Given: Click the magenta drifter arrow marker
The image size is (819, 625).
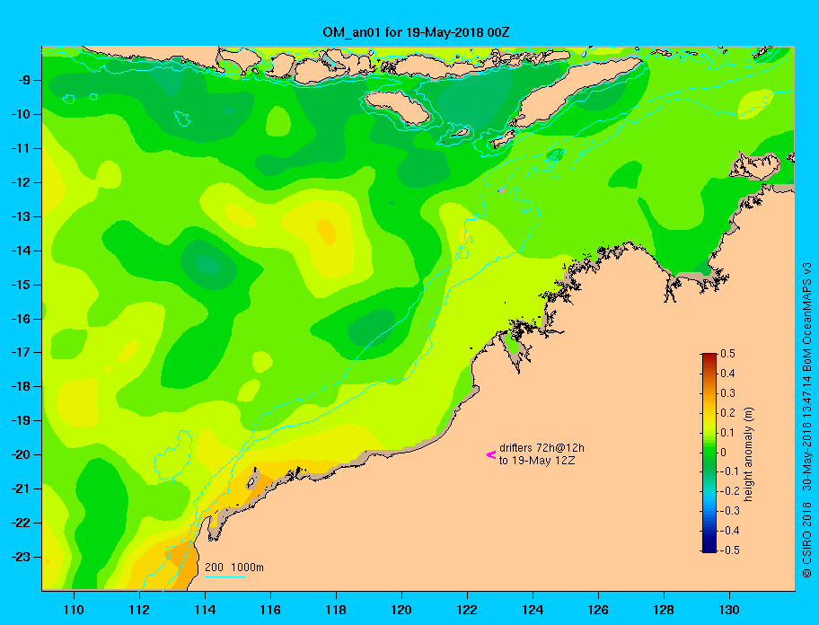Looking at the screenshot, I should tap(491, 454).
